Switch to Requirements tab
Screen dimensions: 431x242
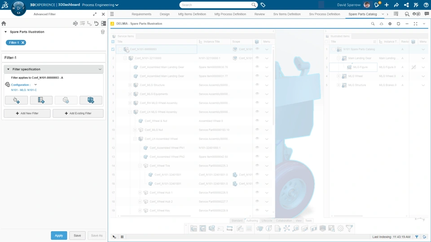(x=141, y=14)
